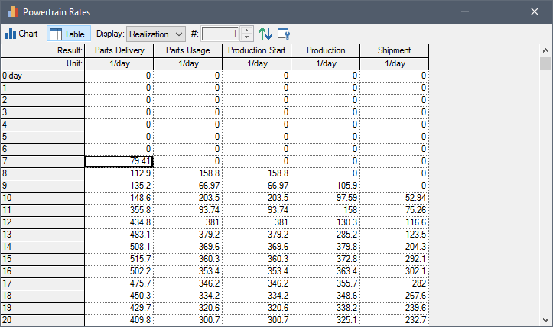Increase realization number with up arrow
This screenshot has height=327, width=553.
[x=246, y=31]
